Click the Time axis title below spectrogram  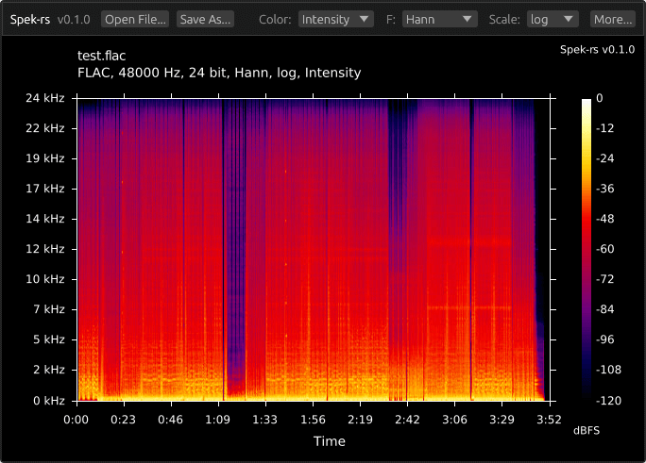coord(330,441)
